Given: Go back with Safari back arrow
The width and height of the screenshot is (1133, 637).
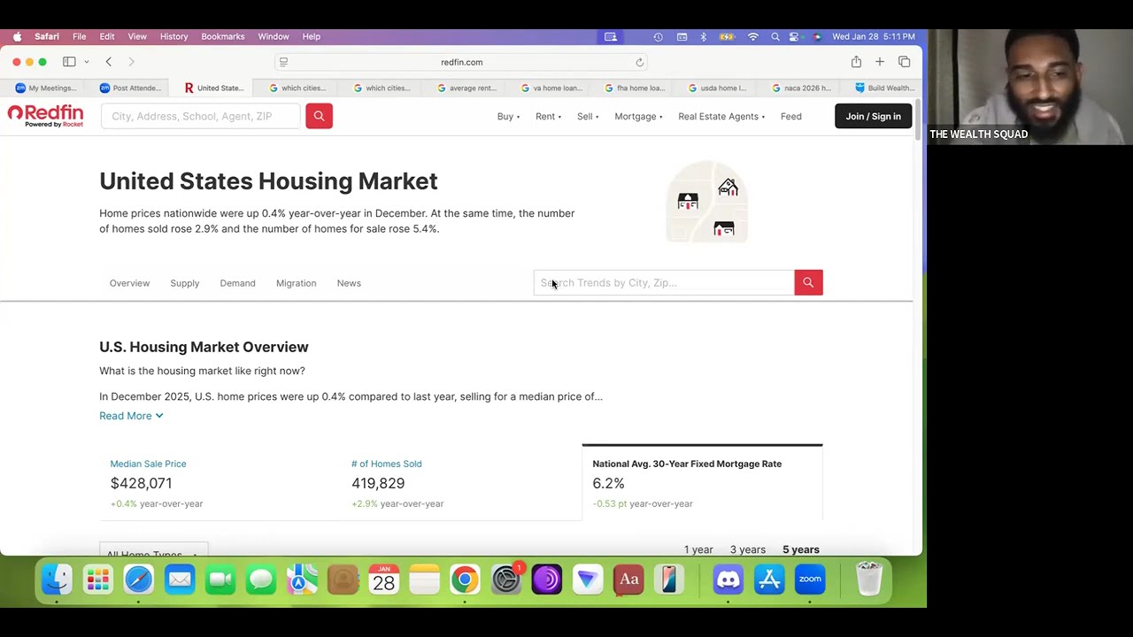Looking at the screenshot, I should 109,62.
